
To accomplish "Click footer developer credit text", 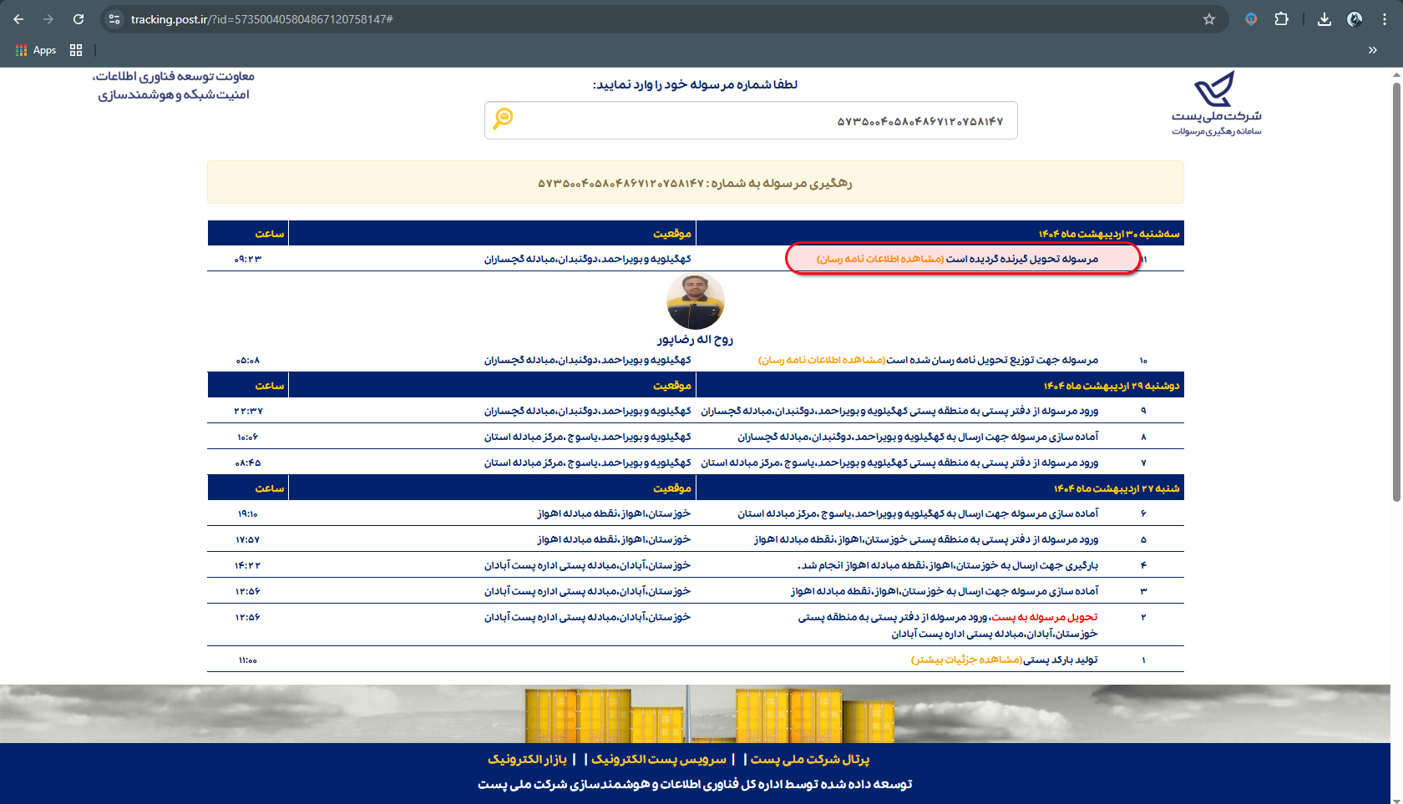I will point(695,784).
